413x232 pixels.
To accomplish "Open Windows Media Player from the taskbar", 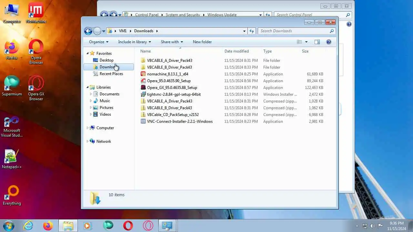I will coord(87,226).
